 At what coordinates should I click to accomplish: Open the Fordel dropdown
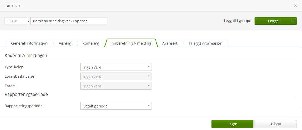click(x=116, y=86)
